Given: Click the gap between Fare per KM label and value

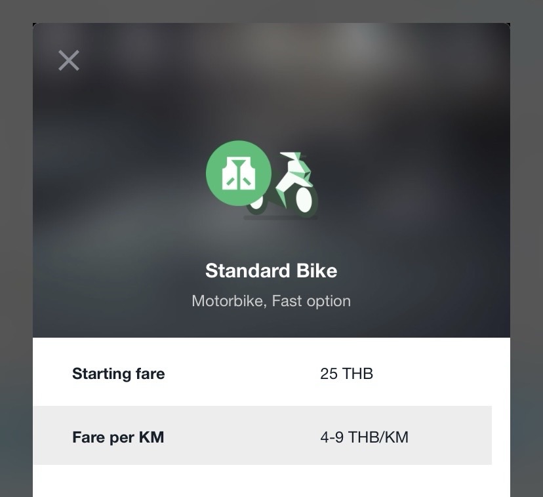Looking at the screenshot, I should (x=243, y=437).
